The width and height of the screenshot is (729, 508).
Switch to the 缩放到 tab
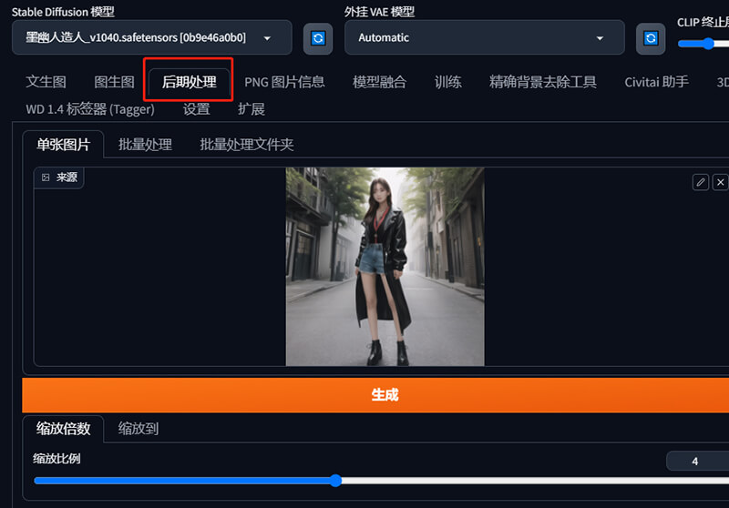click(x=139, y=428)
